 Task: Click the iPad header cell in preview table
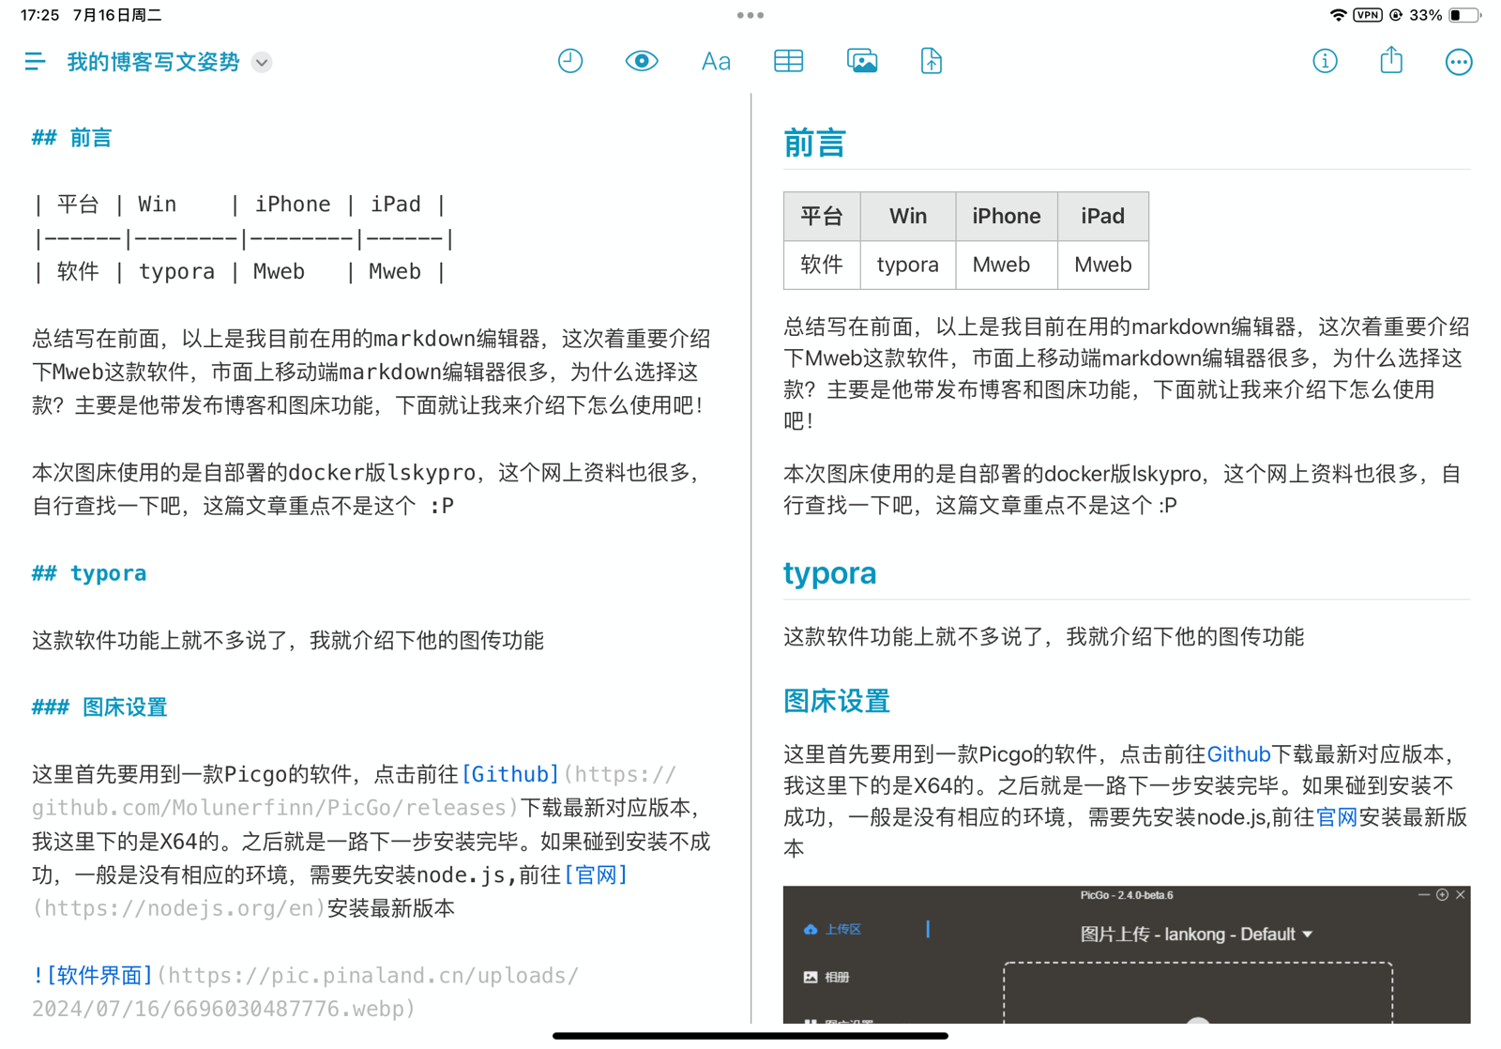tap(1103, 216)
